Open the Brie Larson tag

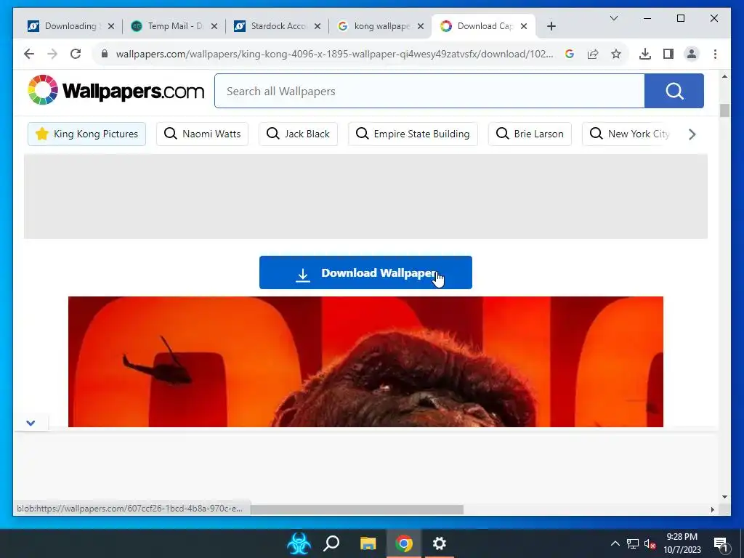pyautogui.click(x=530, y=134)
